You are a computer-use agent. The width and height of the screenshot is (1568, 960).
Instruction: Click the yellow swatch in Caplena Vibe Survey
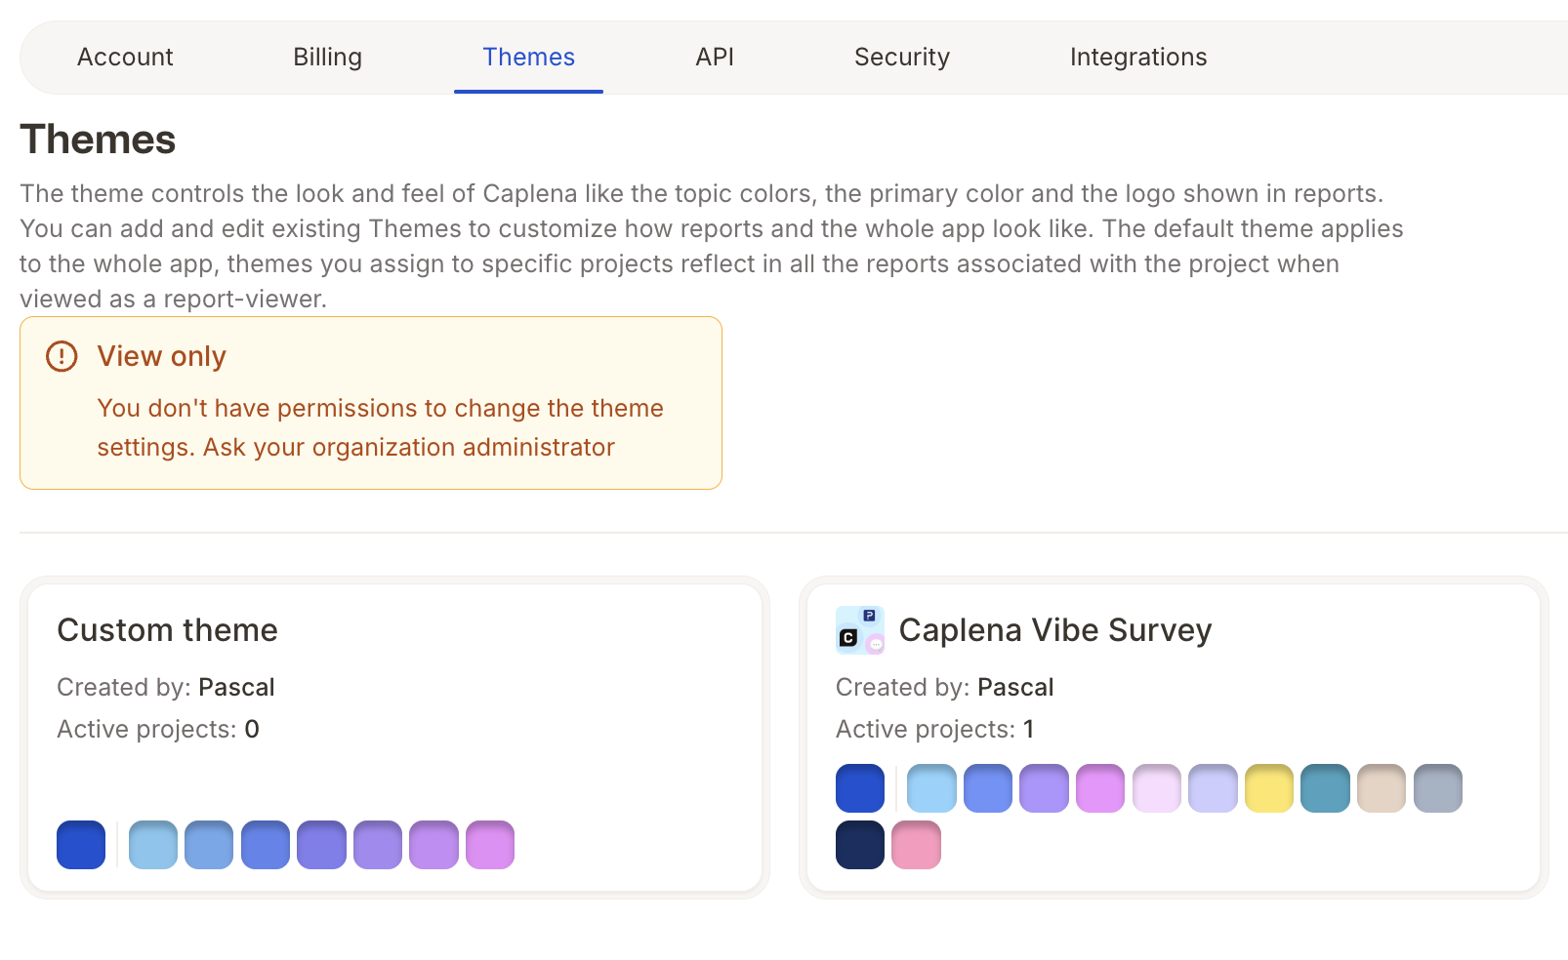[1269, 788]
